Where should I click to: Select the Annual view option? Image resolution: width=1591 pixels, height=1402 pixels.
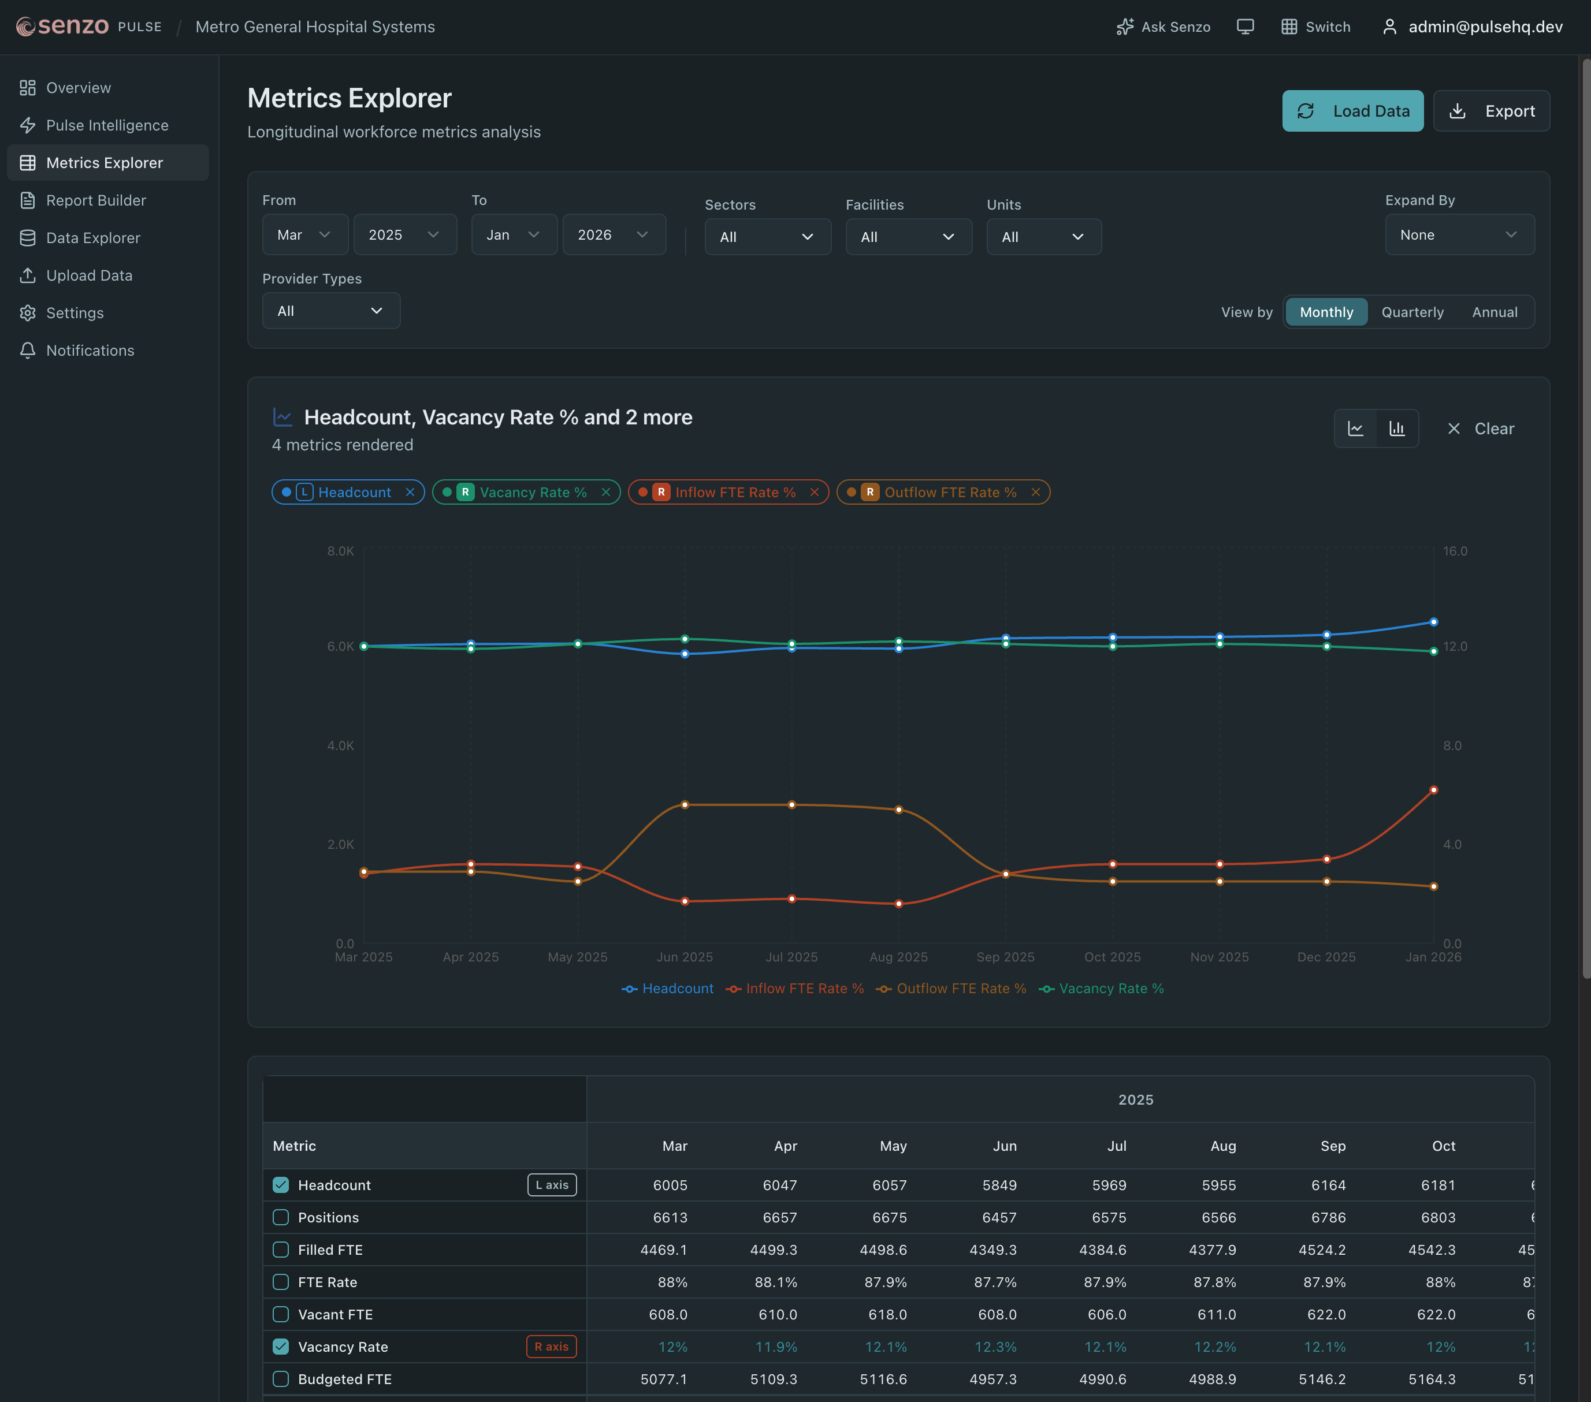click(1494, 312)
